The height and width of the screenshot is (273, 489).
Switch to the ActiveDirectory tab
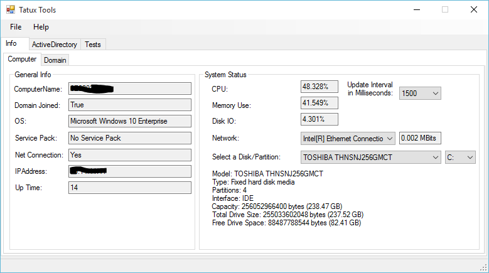coord(55,45)
